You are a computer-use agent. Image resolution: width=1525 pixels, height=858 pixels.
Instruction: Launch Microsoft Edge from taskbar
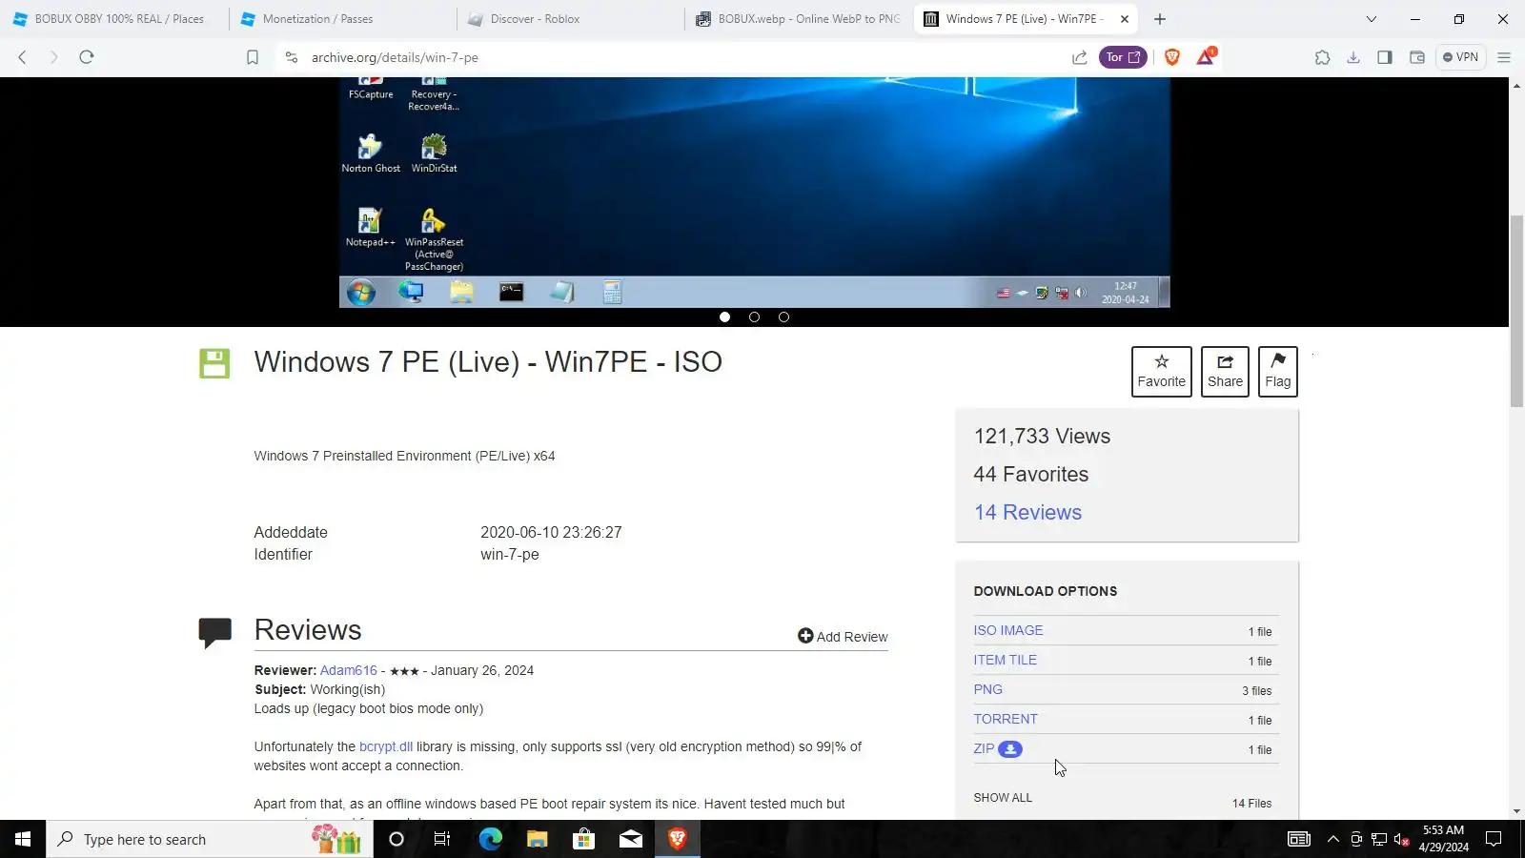pos(490,839)
